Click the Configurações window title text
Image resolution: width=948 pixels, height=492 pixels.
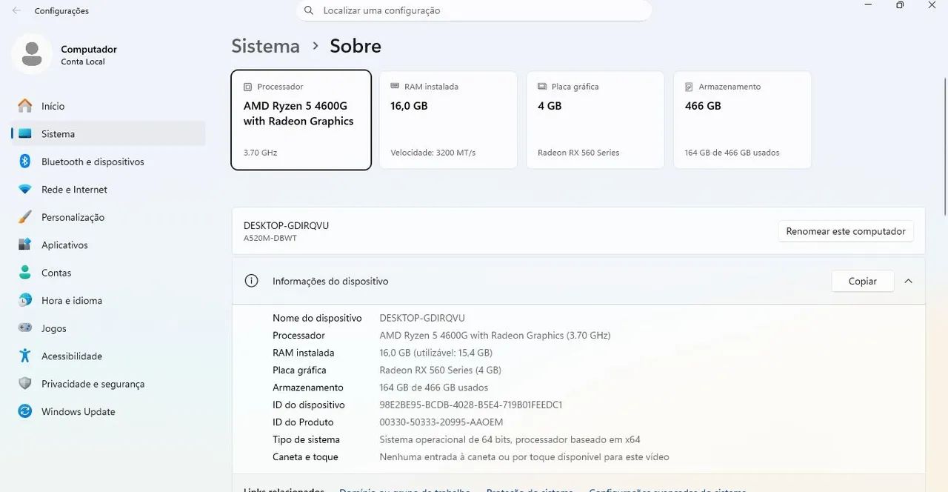[61, 11]
